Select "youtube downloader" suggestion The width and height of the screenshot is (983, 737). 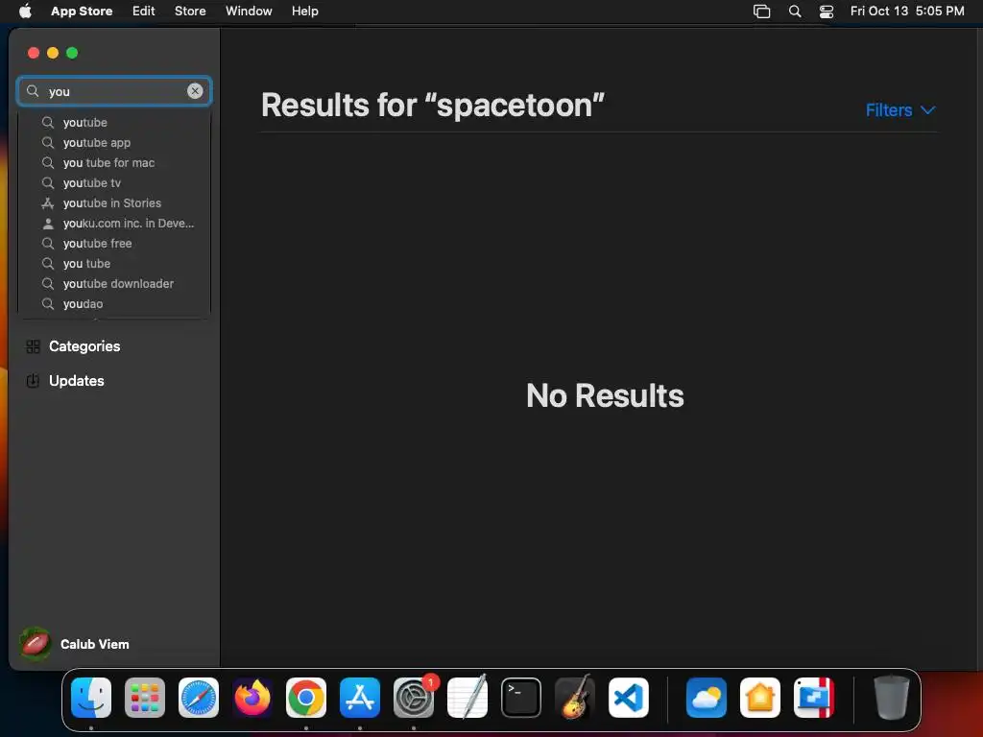coord(115,283)
